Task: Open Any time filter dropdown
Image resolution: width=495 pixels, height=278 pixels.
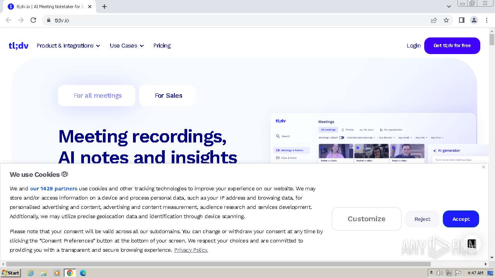Action: pyautogui.click(x=437, y=137)
